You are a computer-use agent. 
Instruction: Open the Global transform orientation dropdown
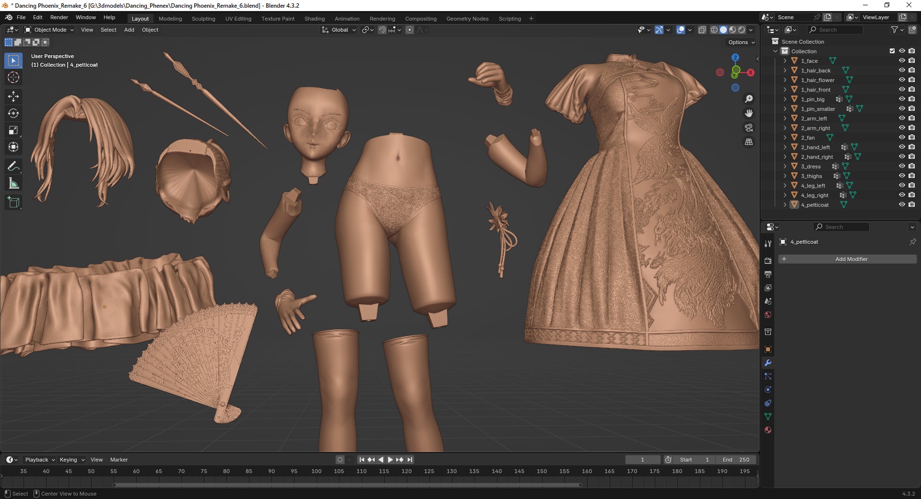[339, 30]
